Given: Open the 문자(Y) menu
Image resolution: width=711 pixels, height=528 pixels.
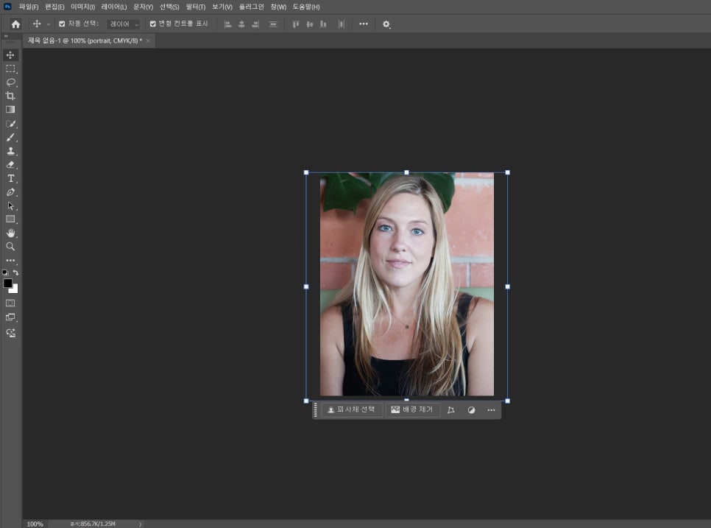Looking at the screenshot, I should tap(144, 7).
